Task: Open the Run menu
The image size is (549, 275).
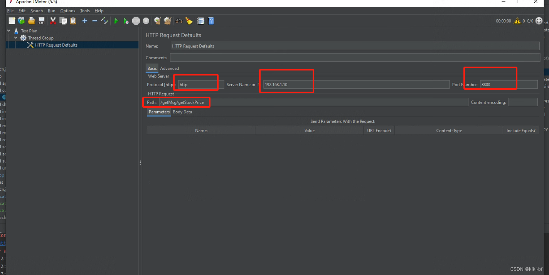Action: tap(52, 11)
